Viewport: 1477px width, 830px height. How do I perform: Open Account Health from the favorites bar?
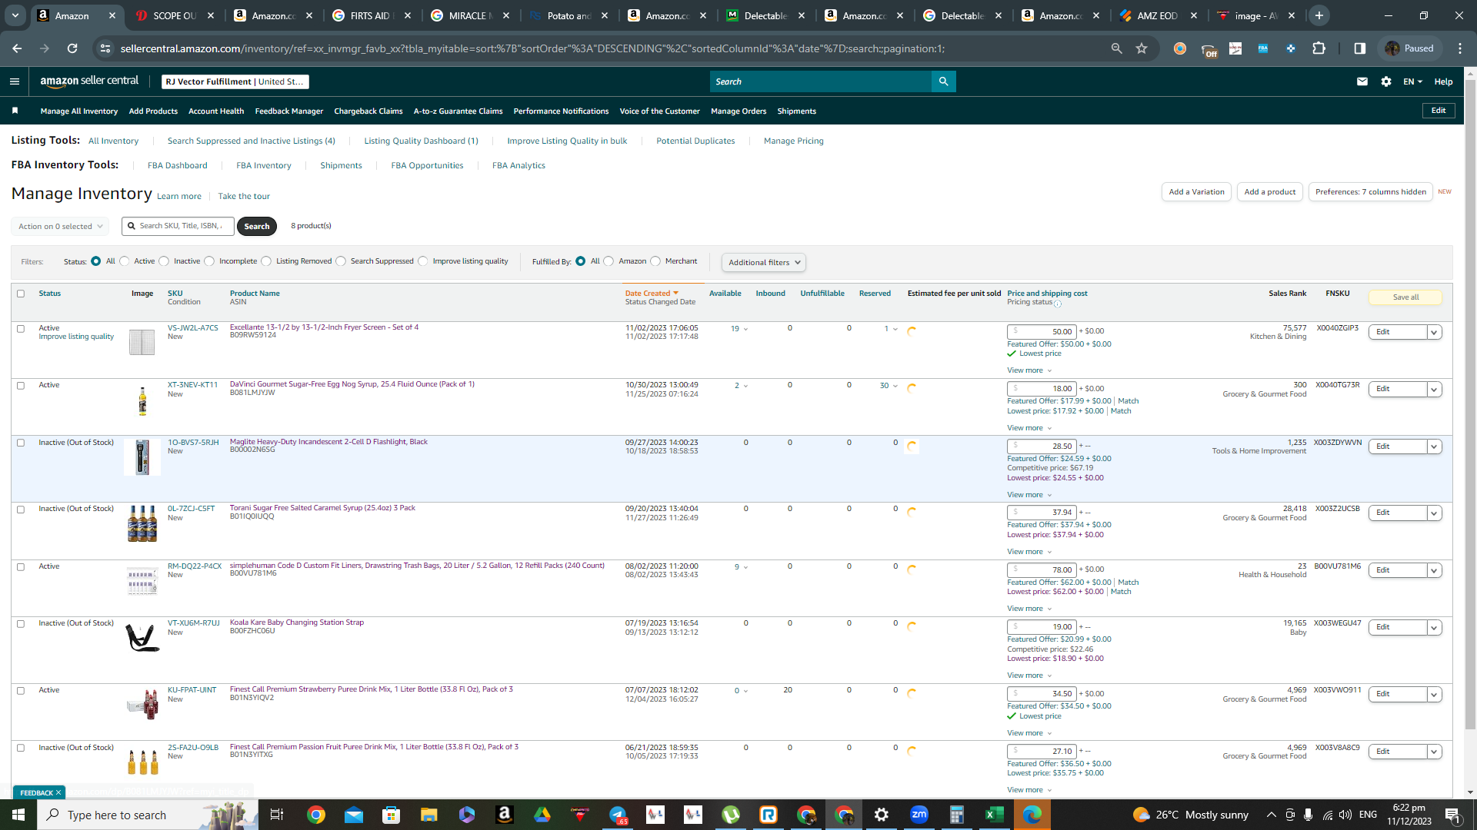216,111
